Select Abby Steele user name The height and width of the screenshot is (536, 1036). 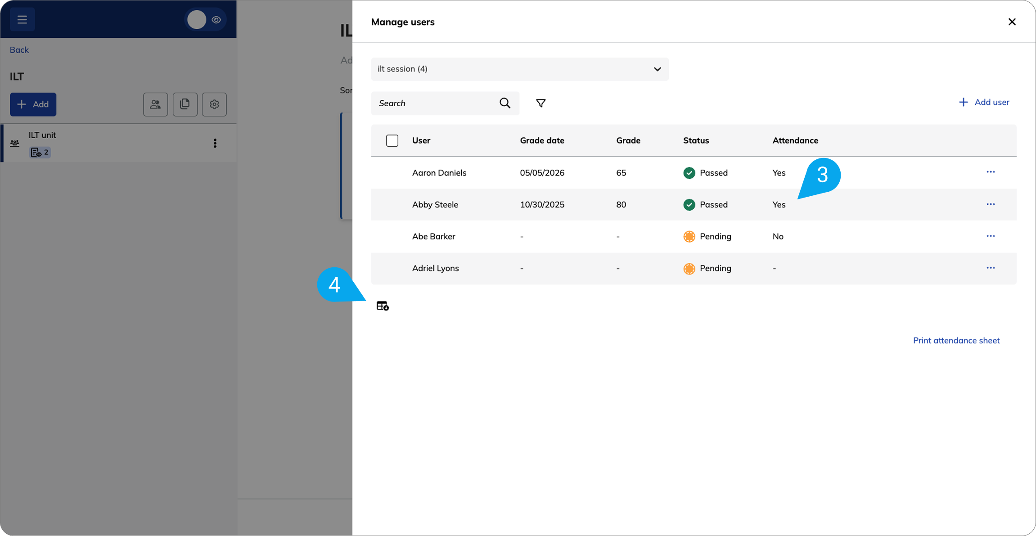[435, 205]
